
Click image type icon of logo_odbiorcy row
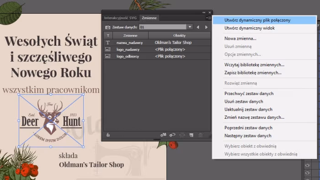point(108,56)
